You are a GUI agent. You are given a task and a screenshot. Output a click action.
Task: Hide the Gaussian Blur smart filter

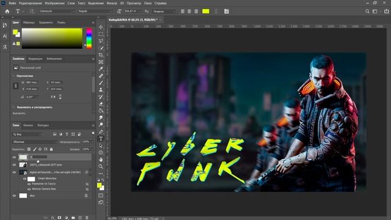pyautogui.click(x=29, y=184)
